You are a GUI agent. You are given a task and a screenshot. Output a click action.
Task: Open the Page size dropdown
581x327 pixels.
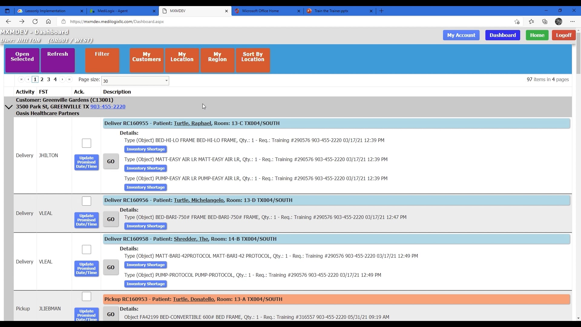pos(166,81)
